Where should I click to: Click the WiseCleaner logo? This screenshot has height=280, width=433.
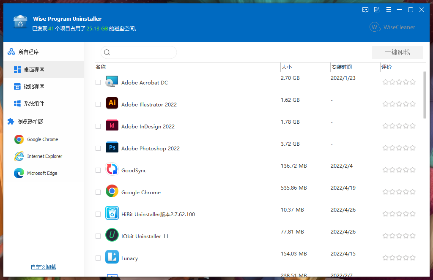click(x=392, y=27)
